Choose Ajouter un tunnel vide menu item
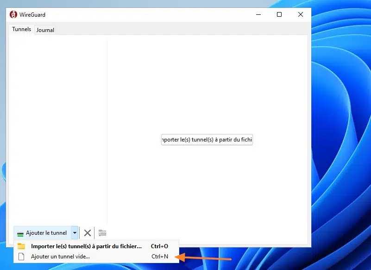 96,257
